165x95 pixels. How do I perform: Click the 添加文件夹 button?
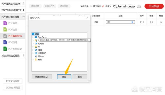tap(49, 6)
